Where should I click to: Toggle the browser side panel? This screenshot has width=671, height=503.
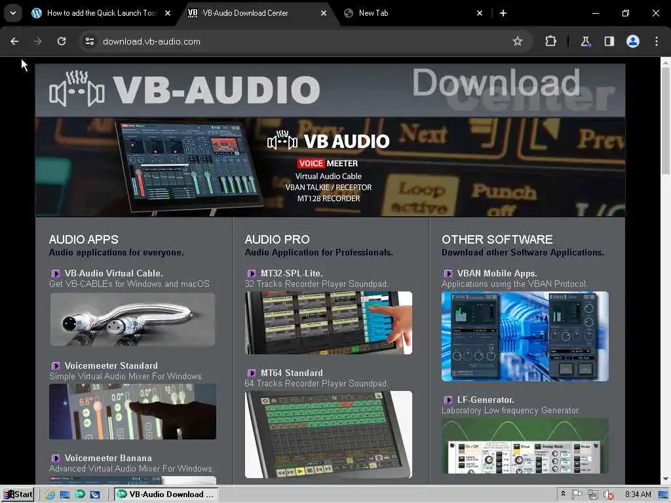point(609,41)
